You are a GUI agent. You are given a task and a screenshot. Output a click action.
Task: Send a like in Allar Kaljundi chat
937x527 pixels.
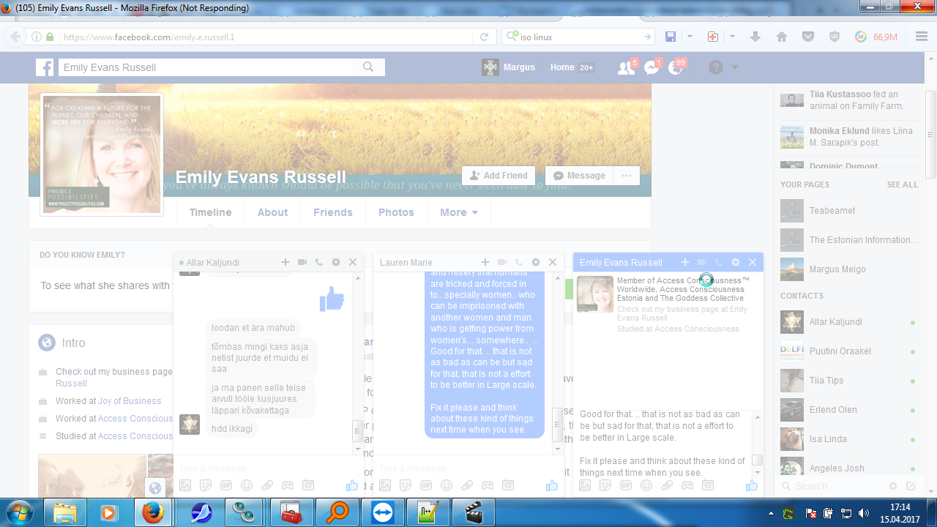(352, 485)
